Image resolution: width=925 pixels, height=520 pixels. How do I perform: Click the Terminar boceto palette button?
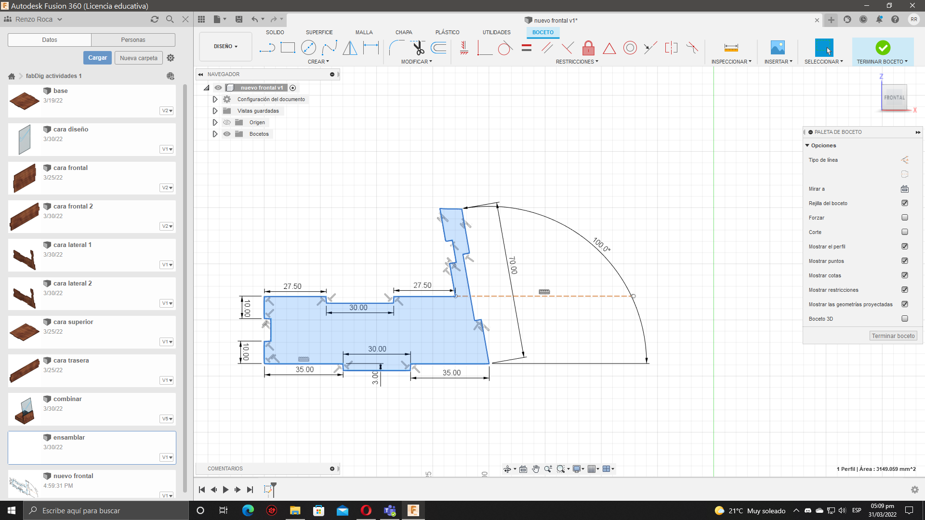(893, 336)
